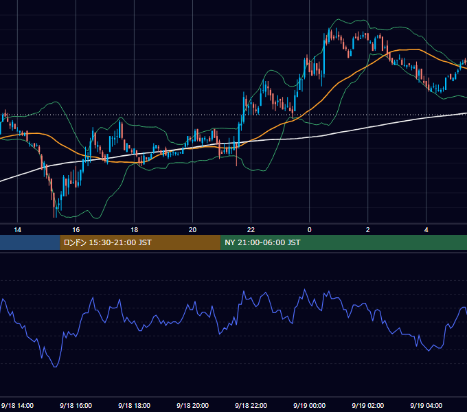
Task: Click the hour label 4 on price chart axis
Action: point(426,230)
